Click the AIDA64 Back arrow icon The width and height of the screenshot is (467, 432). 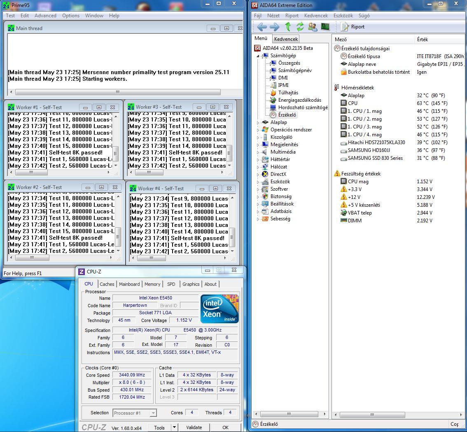(x=262, y=27)
